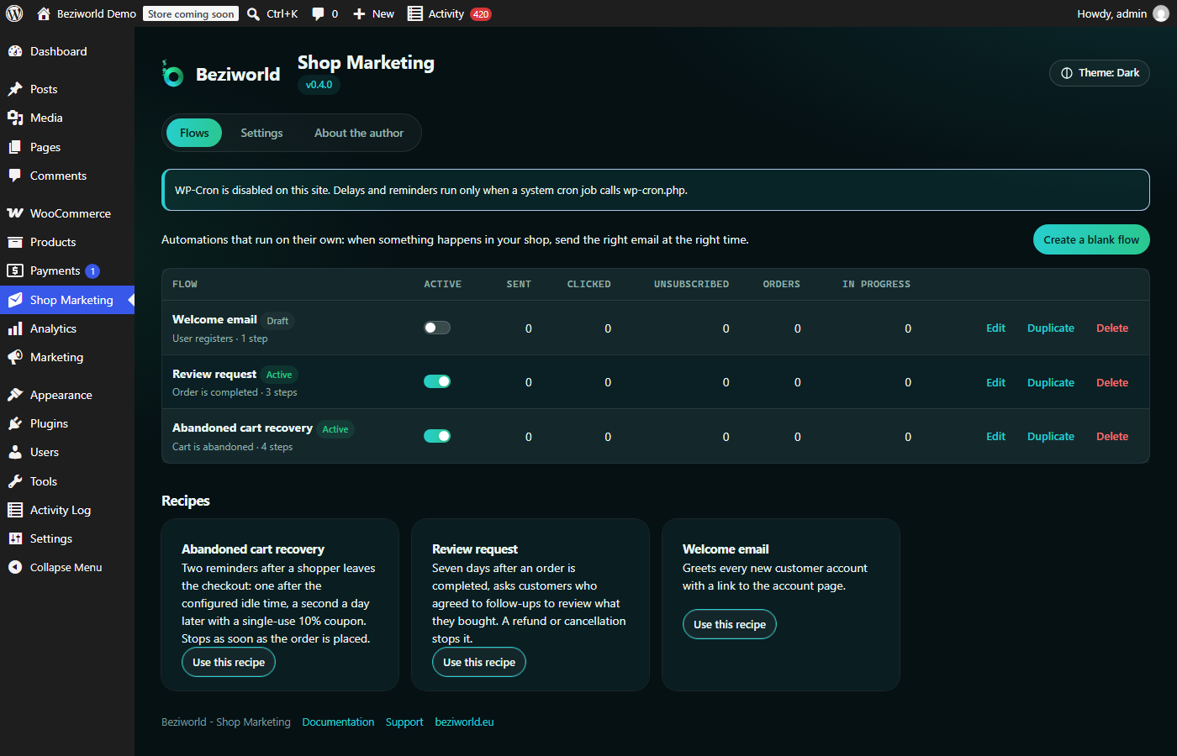Open Comments in sidebar

coord(67,176)
